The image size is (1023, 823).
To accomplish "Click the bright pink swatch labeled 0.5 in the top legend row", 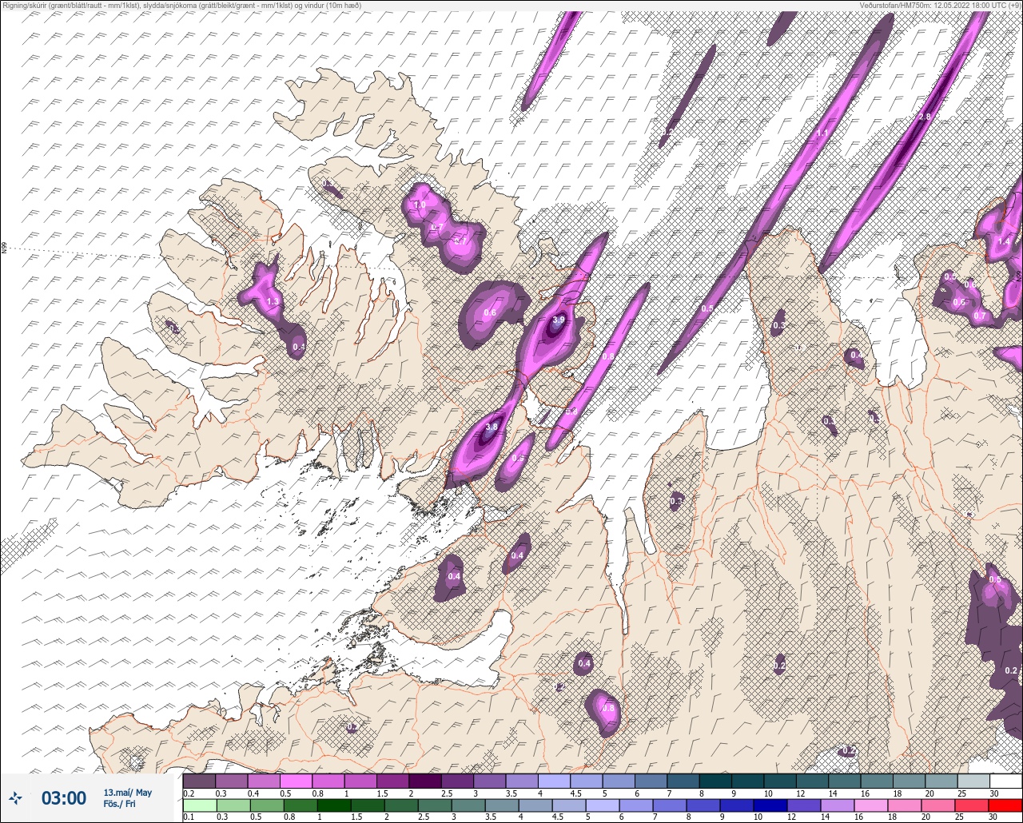I will point(296,781).
